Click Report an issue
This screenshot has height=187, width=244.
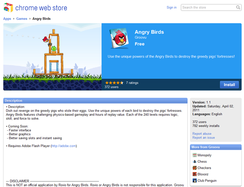point(204,137)
